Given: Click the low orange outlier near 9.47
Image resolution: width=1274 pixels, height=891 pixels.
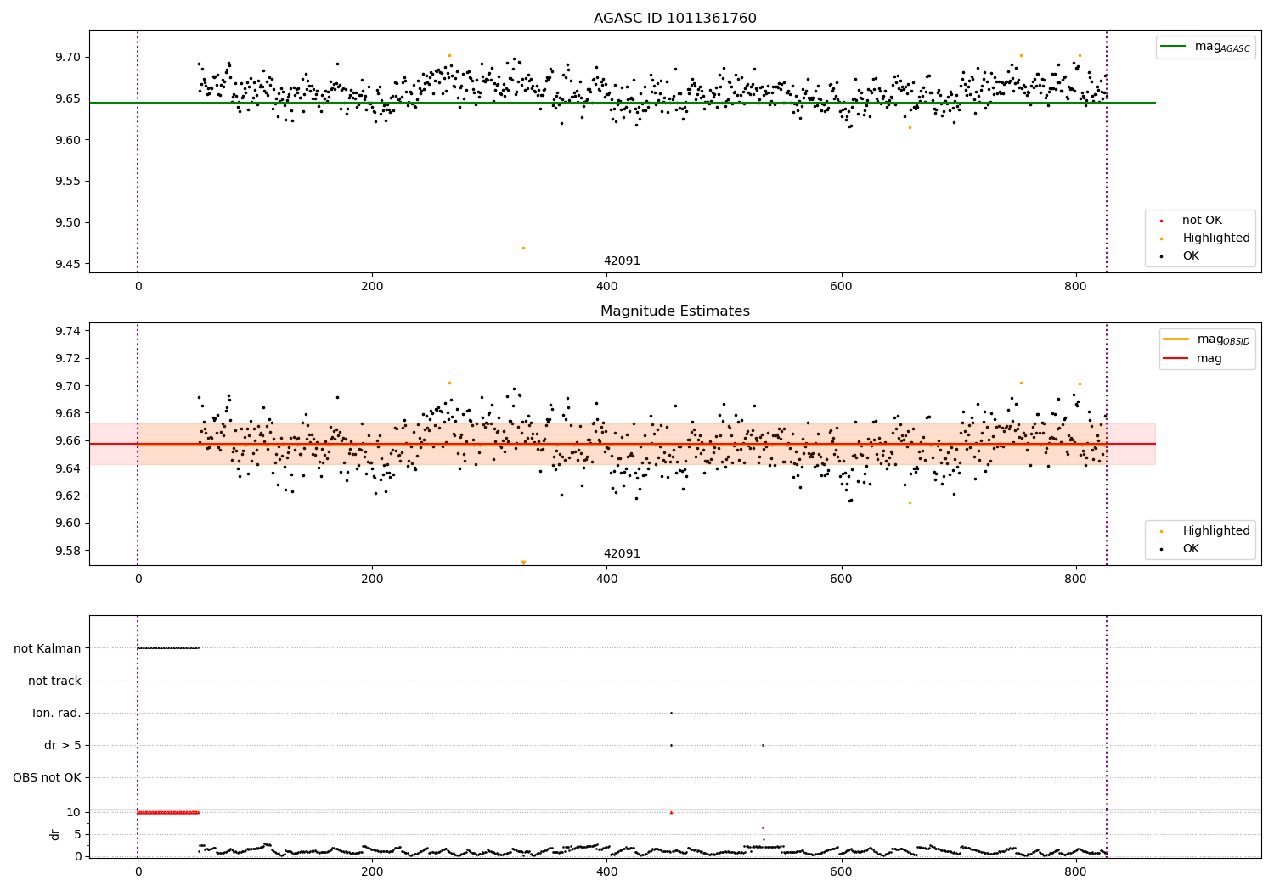Looking at the screenshot, I should pos(523,248).
